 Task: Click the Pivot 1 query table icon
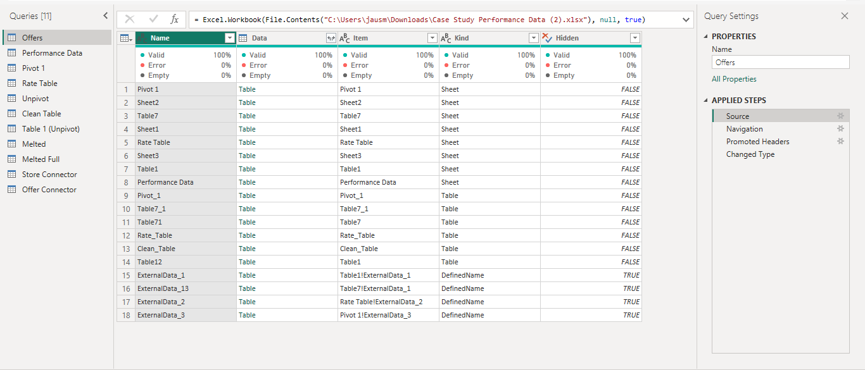[x=11, y=68]
